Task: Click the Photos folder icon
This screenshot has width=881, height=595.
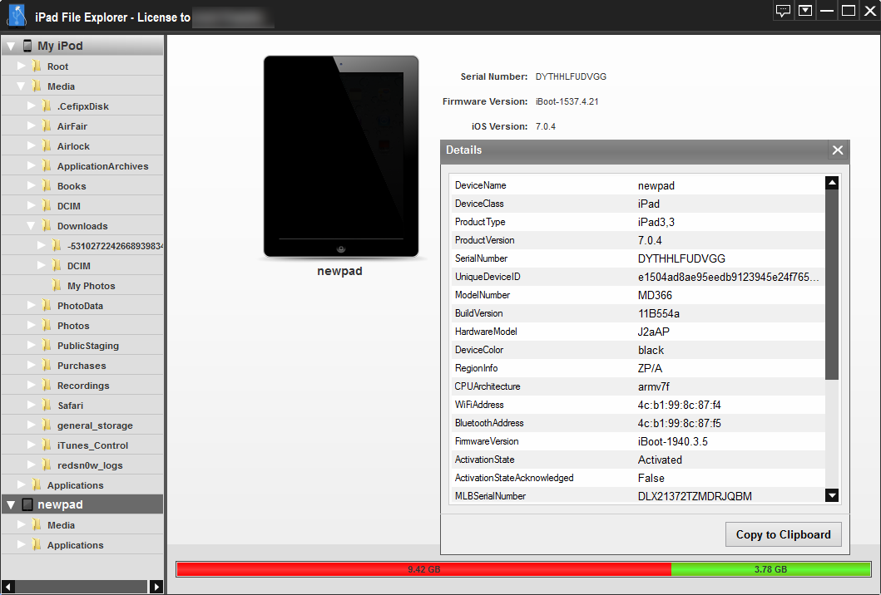Action: click(x=47, y=325)
